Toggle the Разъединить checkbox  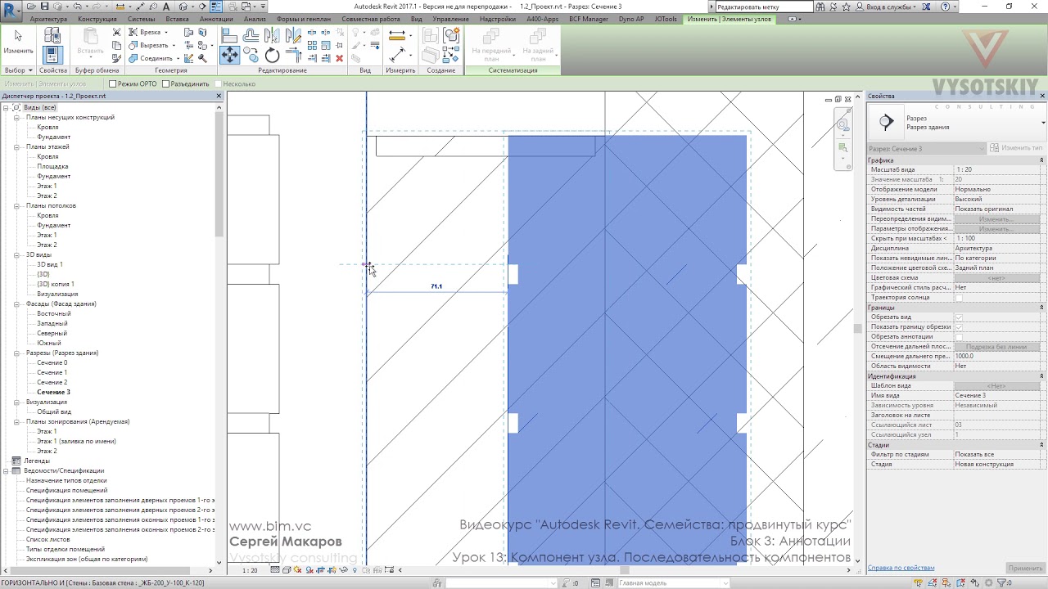pyautogui.click(x=165, y=83)
